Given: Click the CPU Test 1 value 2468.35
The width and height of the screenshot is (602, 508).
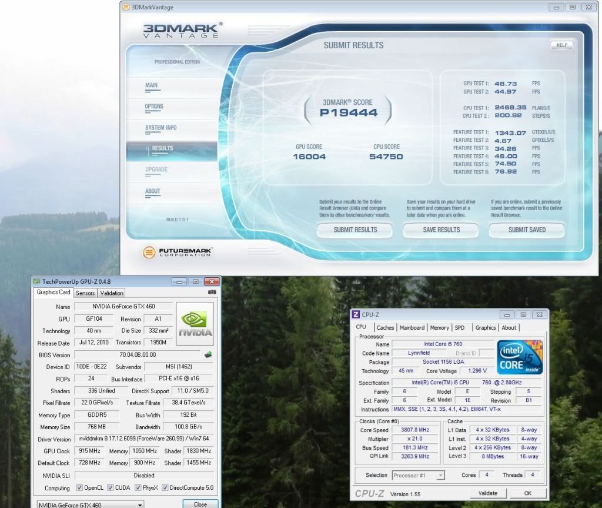Looking at the screenshot, I should point(510,108).
